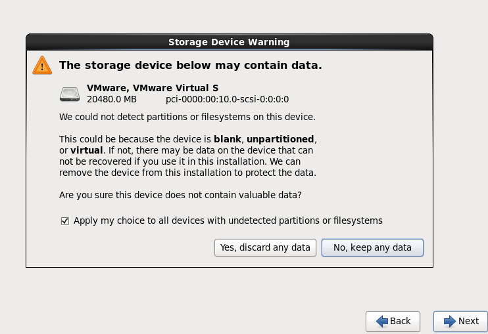
Task: Choose 'No, keep any data'
Action: pyautogui.click(x=372, y=247)
